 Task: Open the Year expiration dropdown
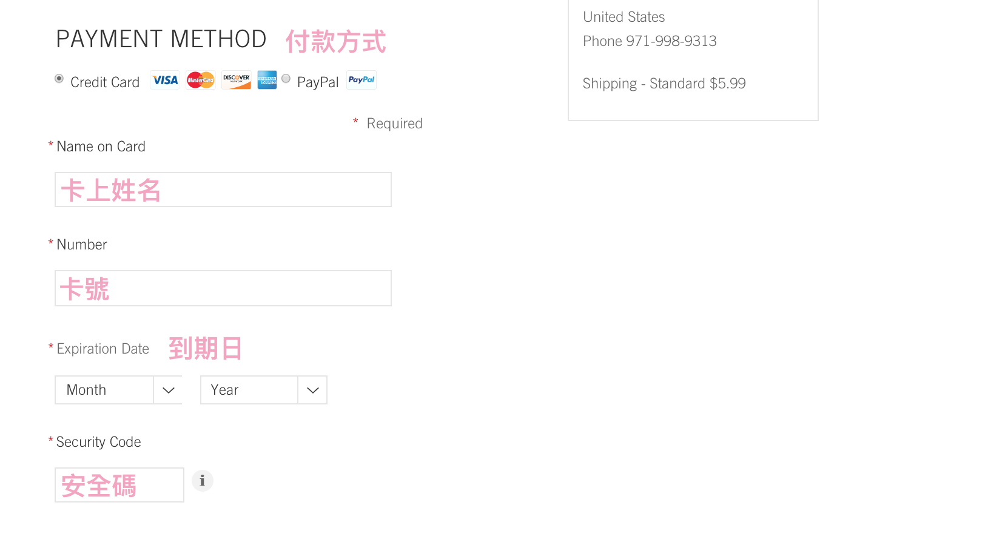264,390
